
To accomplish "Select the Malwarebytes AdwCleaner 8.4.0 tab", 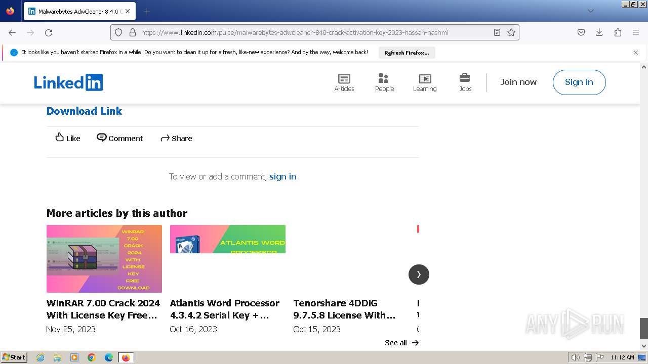I will (x=79, y=11).
